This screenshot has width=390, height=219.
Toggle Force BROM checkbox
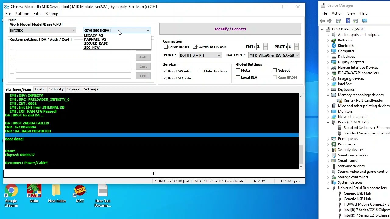click(166, 47)
